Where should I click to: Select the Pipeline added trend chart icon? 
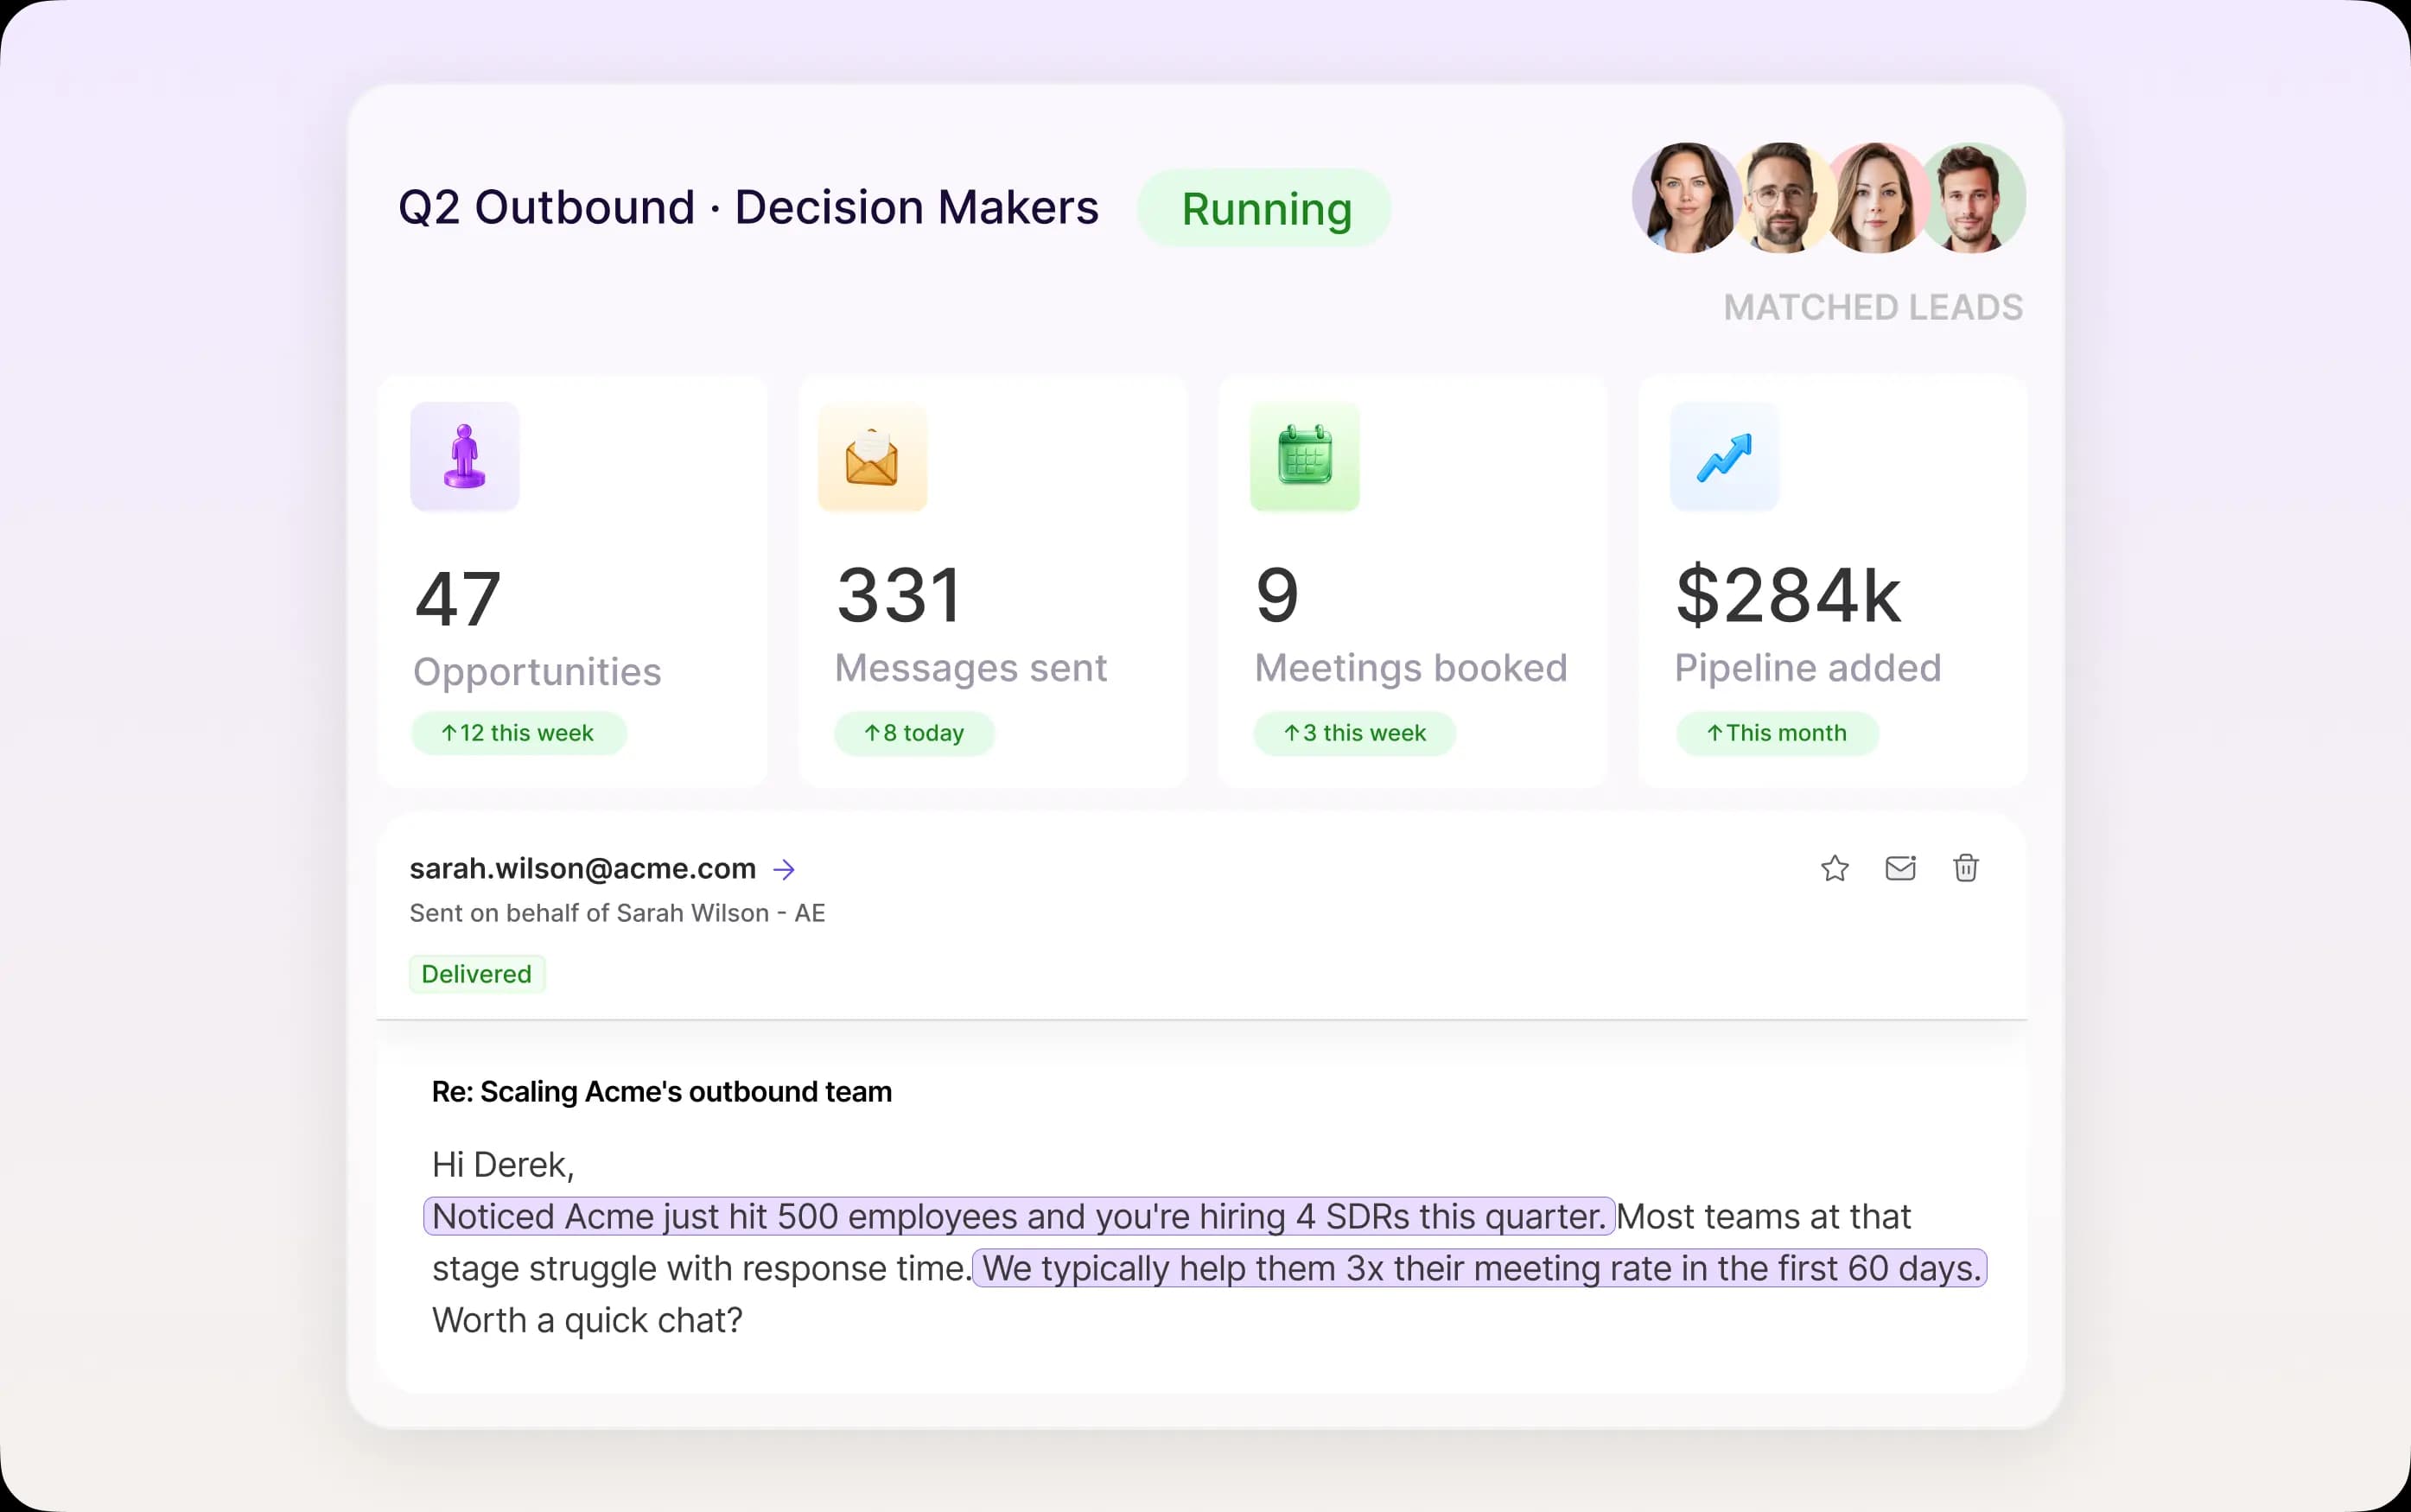[x=1725, y=457]
